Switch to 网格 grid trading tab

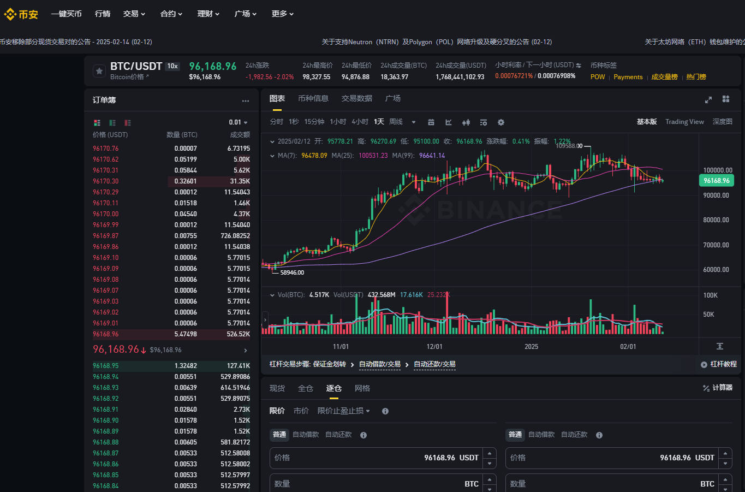pos(362,388)
